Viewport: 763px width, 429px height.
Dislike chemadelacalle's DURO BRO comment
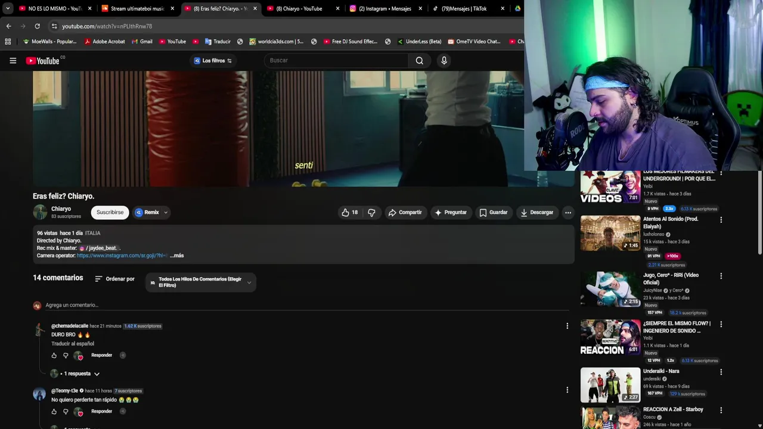pos(66,355)
